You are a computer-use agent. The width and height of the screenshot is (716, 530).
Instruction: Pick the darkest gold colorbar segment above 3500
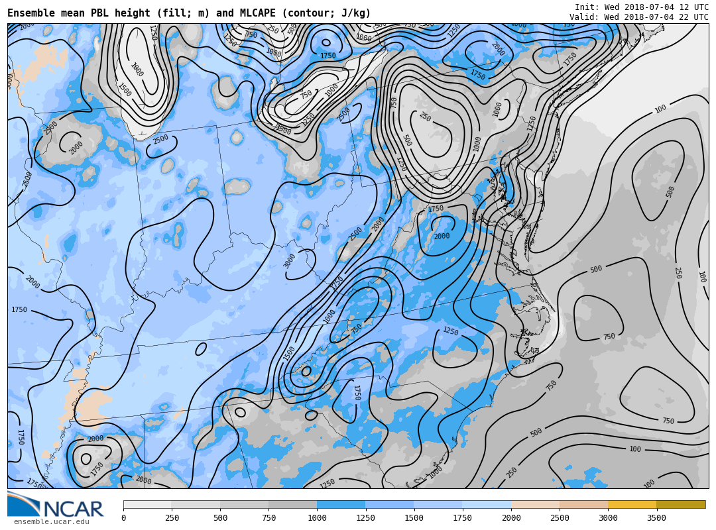click(x=681, y=504)
